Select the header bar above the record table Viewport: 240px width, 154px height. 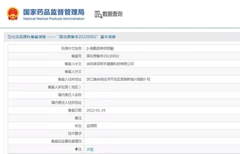point(120,37)
